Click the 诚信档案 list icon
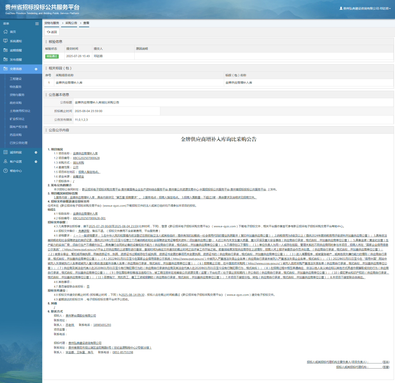The image size is (395, 383). click(x=5, y=152)
